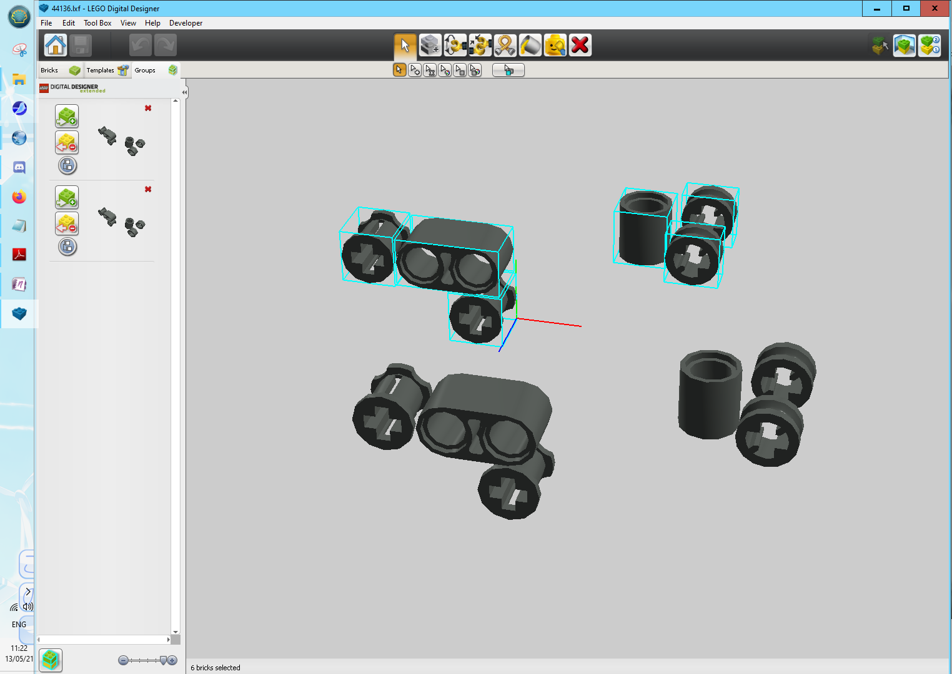Delete the second group with red X
Screen dimensions: 952x674
pyautogui.click(x=148, y=189)
